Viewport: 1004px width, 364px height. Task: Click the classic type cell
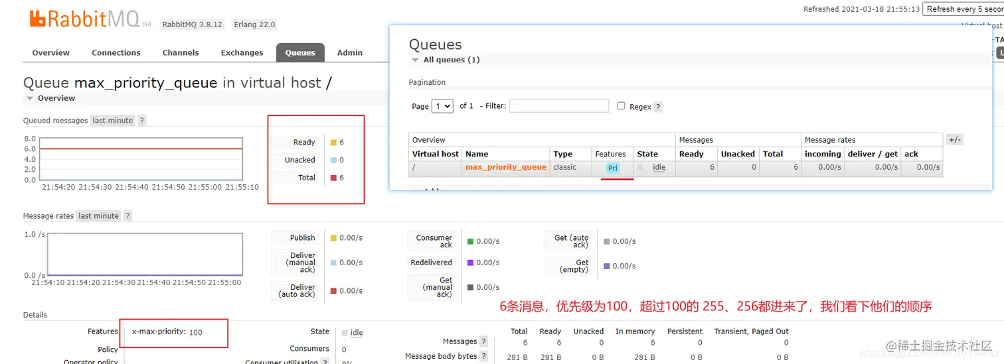pos(565,167)
